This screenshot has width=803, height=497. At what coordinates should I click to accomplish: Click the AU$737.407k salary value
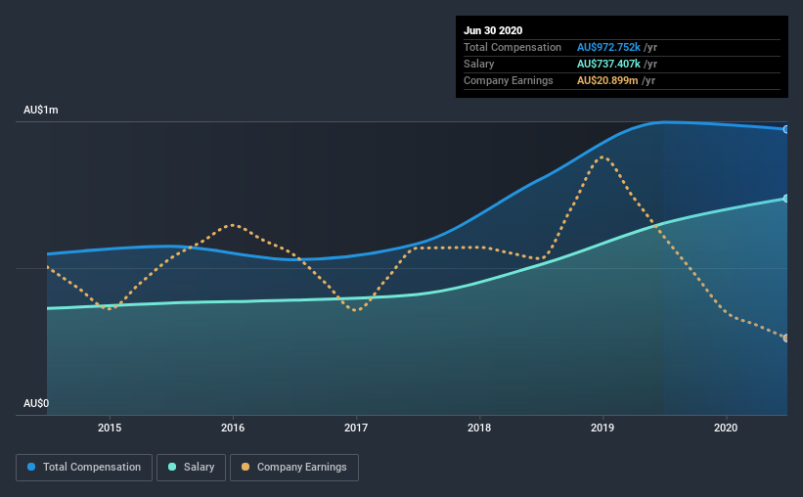coord(608,64)
